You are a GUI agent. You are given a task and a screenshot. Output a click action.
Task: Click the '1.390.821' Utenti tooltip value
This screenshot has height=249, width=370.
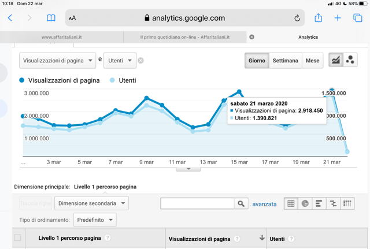265,118
